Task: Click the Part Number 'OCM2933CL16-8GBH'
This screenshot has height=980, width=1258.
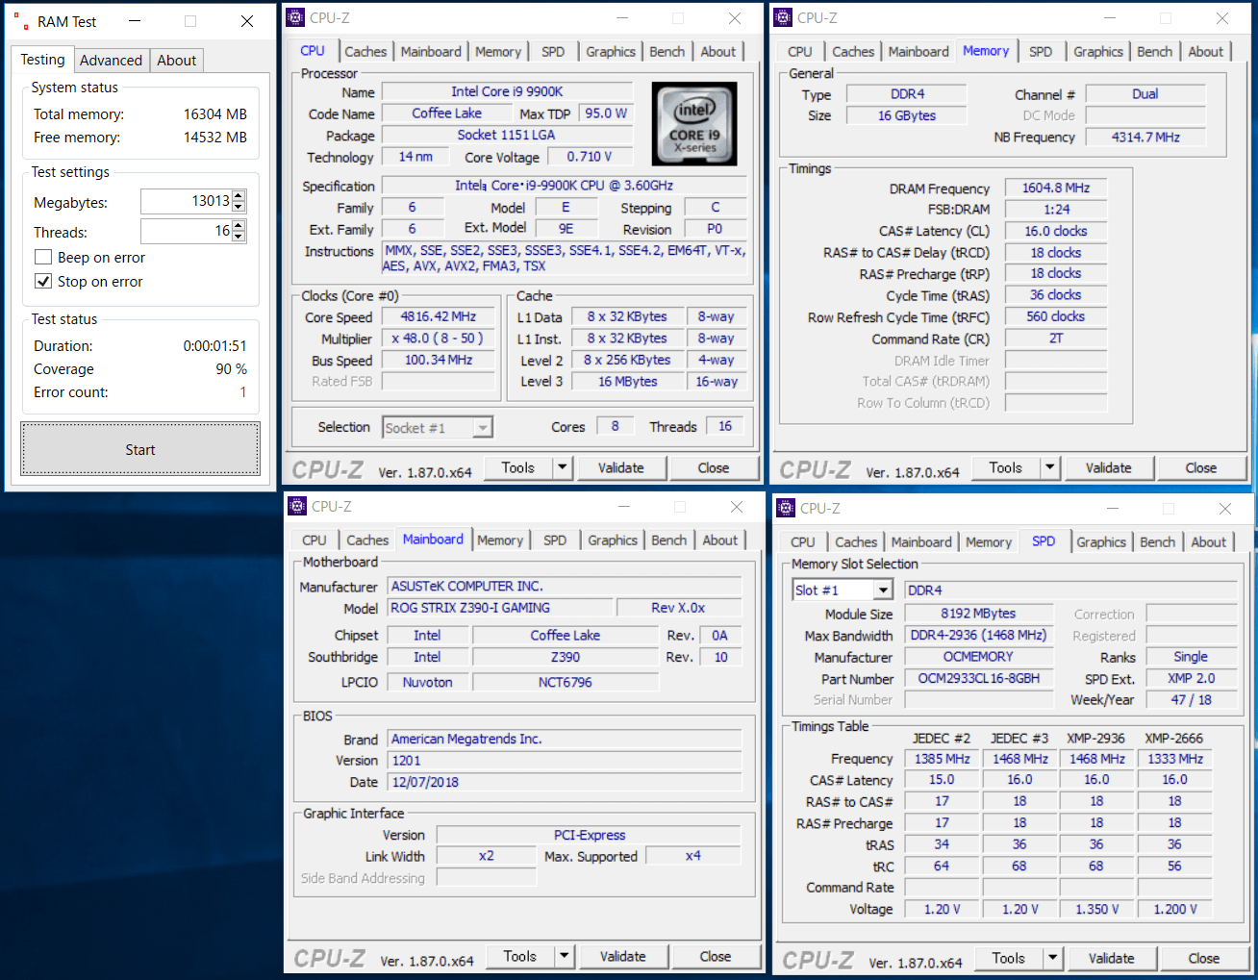Action: click(x=978, y=678)
